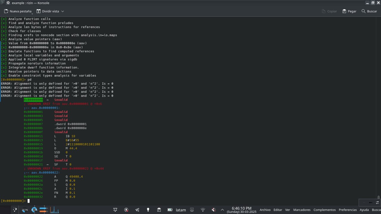Click 'Applied 0 FLIRT signatures via sigdb' line

click(x=43, y=59)
